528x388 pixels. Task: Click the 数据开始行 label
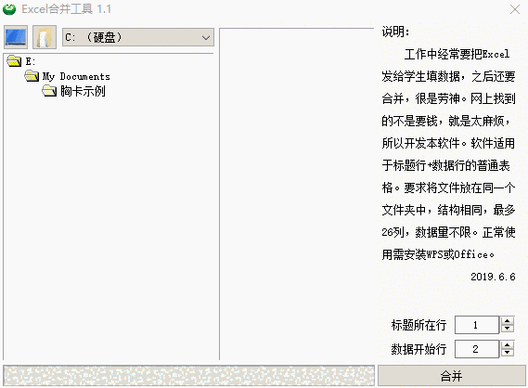coord(419,349)
